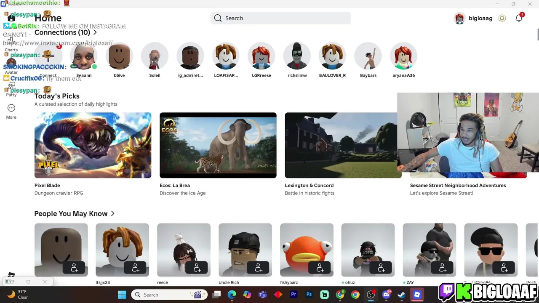Open ig_admiret's connection avatar
Viewport: 539px width, 303px height.
[190, 56]
